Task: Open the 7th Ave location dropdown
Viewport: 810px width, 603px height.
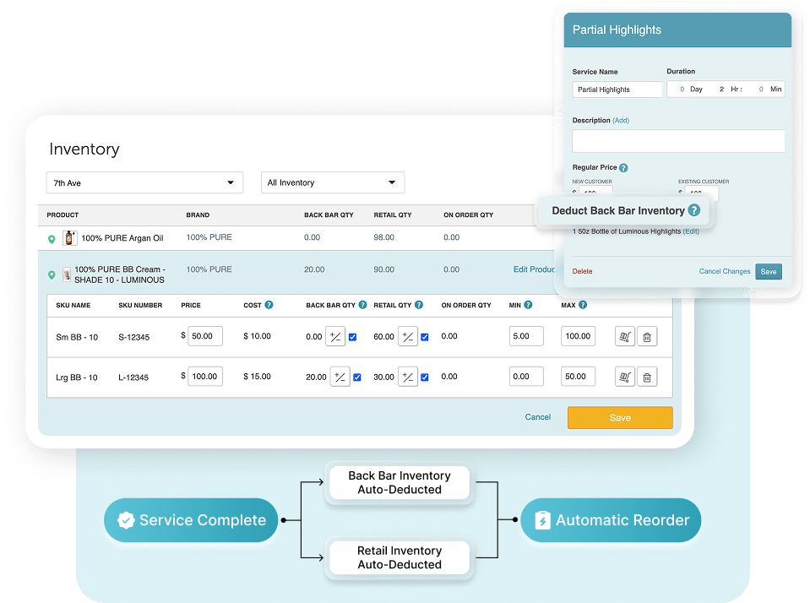Action: pyautogui.click(x=144, y=182)
